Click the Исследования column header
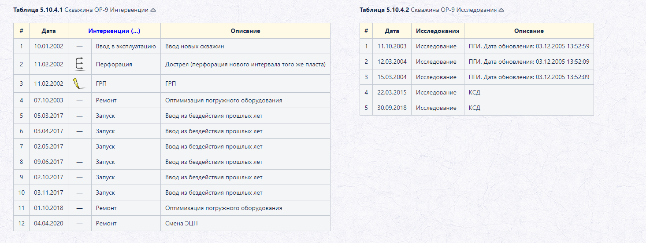This screenshot has height=243, width=646. pos(438,31)
